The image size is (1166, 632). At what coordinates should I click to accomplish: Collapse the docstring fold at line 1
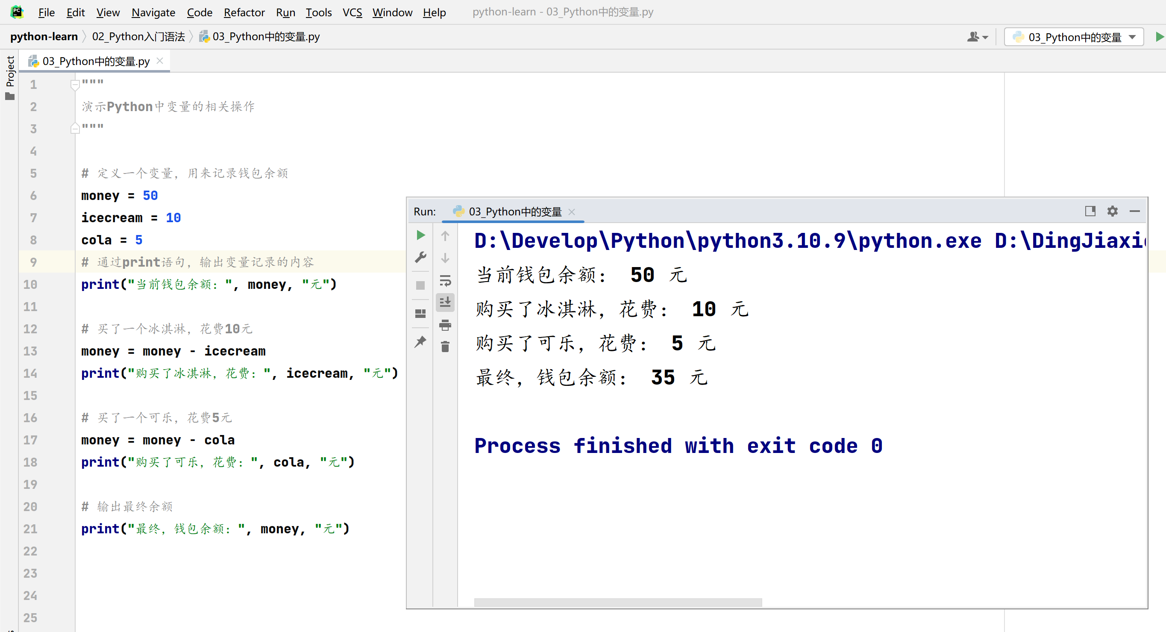75,85
